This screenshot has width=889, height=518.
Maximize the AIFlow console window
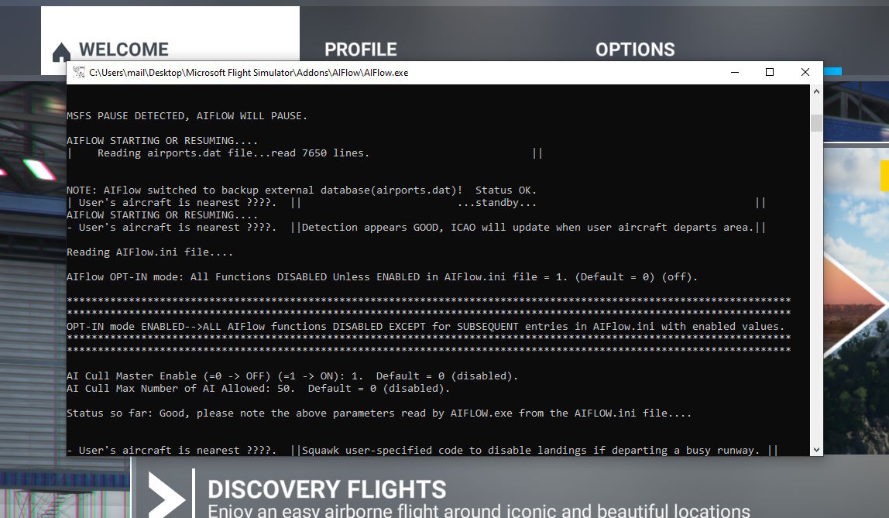(x=770, y=73)
